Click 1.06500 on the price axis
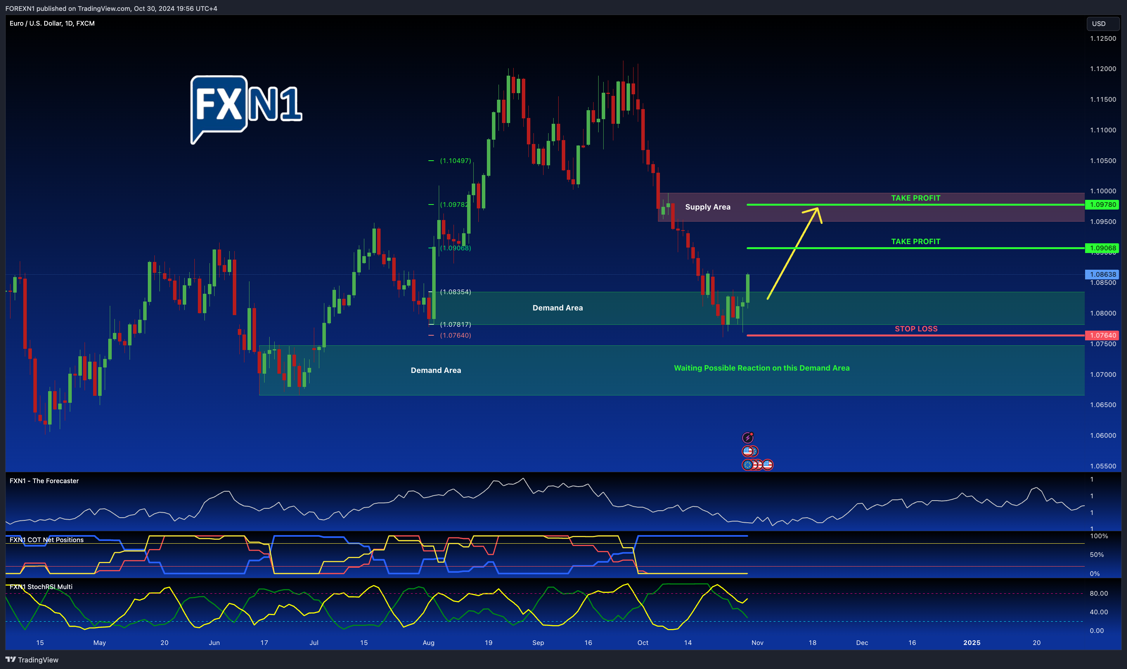This screenshot has height=669, width=1127. point(1103,404)
